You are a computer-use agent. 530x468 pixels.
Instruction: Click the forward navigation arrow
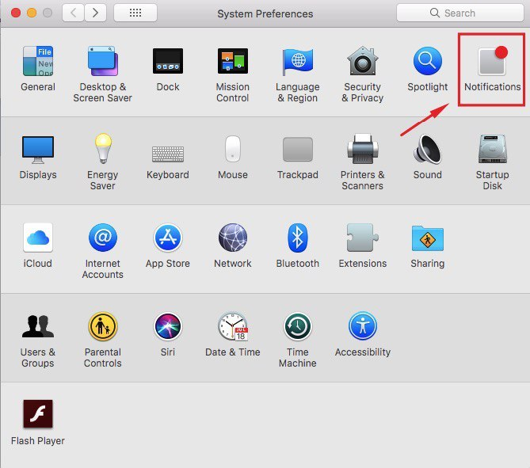click(95, 13)
